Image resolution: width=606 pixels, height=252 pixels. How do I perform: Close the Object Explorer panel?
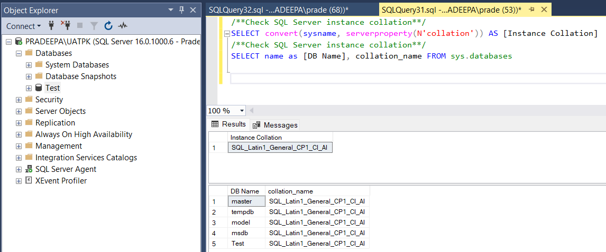pos(193,10)
